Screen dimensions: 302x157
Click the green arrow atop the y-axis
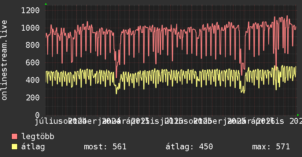[x=46, y=4]
